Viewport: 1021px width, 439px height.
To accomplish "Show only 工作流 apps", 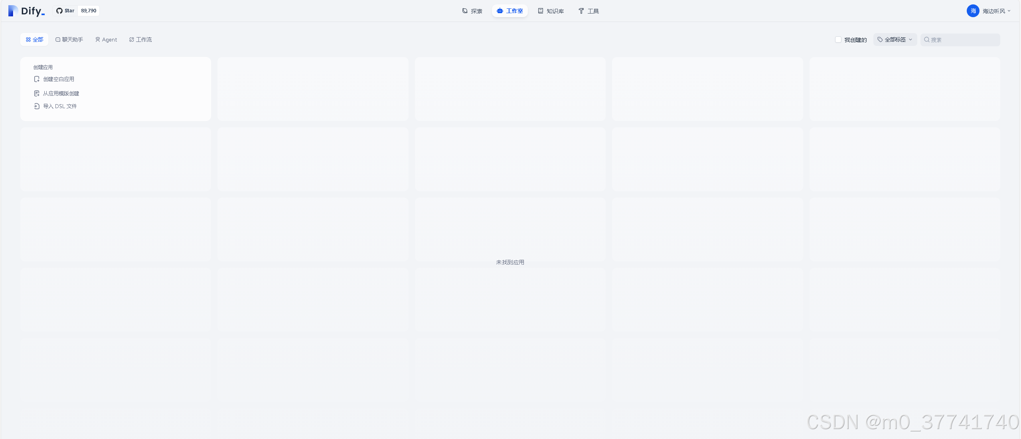I will coord(140,40).
